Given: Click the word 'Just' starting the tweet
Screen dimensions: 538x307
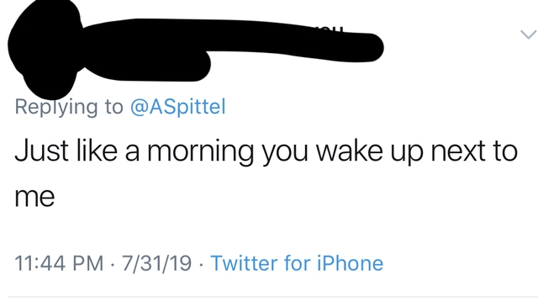Looking at the screenshot, I should pos(41,151).
